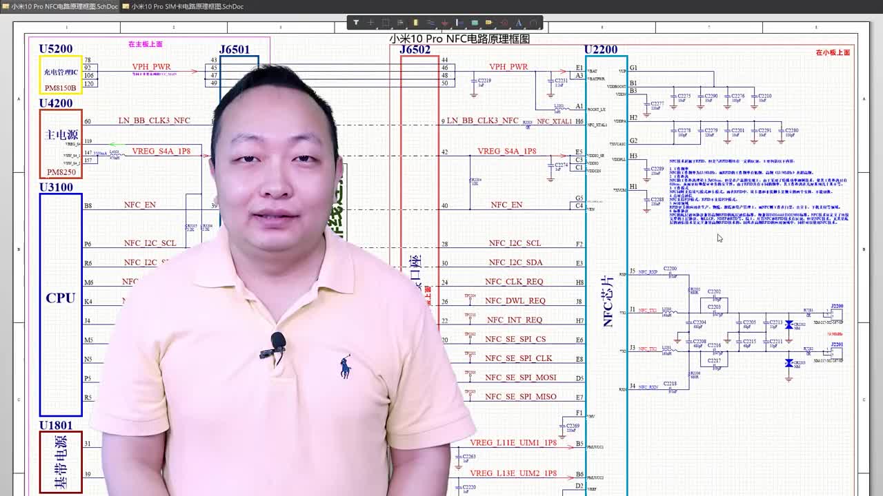Select VPH_PWR net label near U2200

pyautogui.click(x=508, y=67)
